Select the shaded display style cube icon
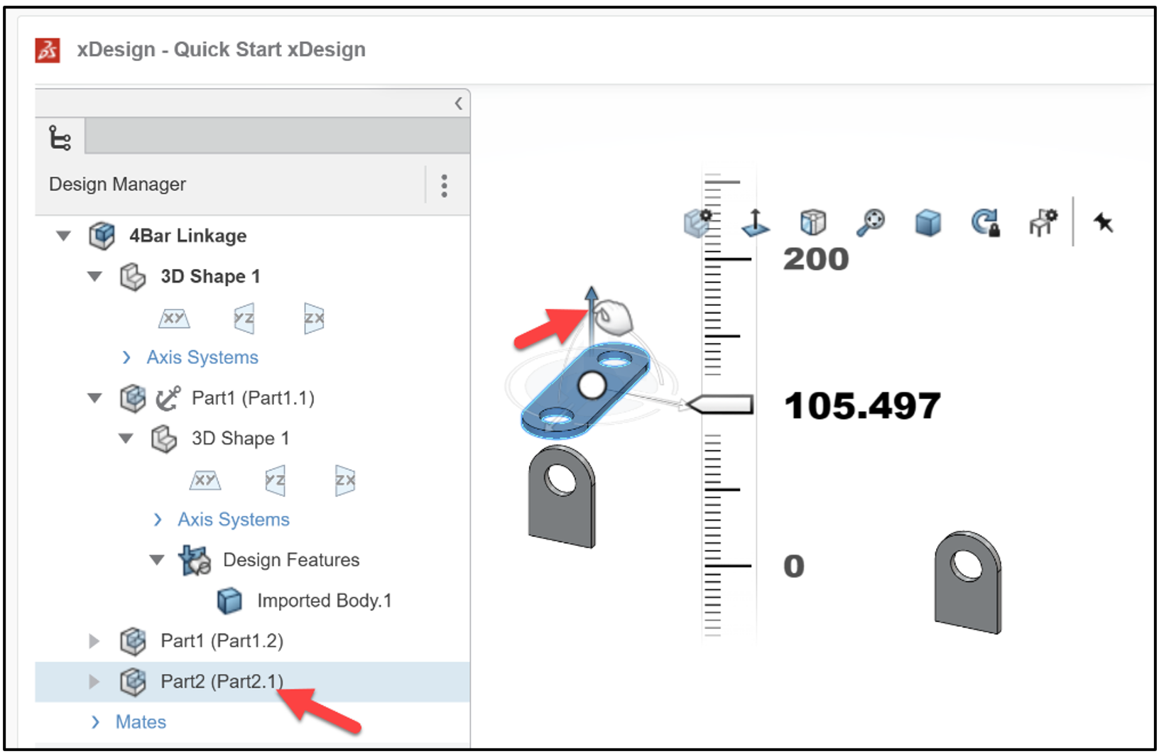The width and height of the screenshot is (1159, 754). (928, 222)
